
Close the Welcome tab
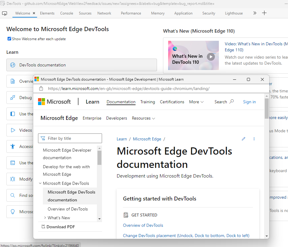(34, 13)
